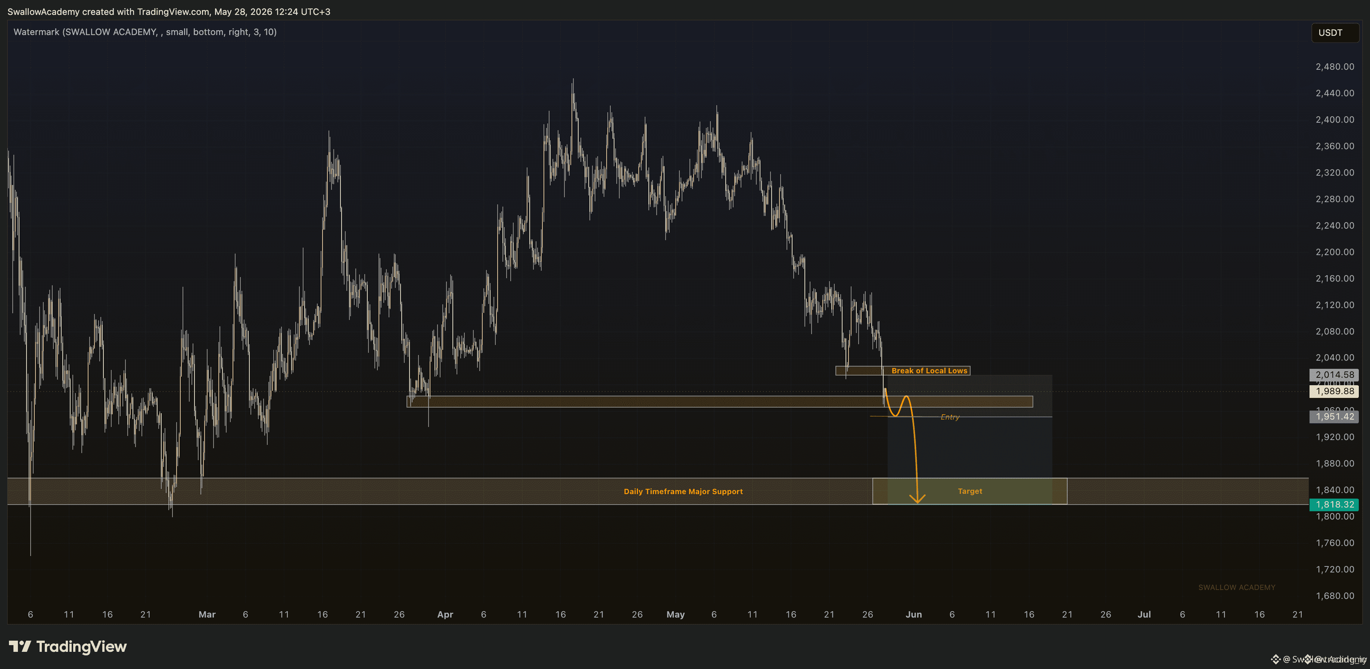Viewport: 1370px width, 669px height.
Task: Click the Jul label on time axis
Action: click(1144, 614)
